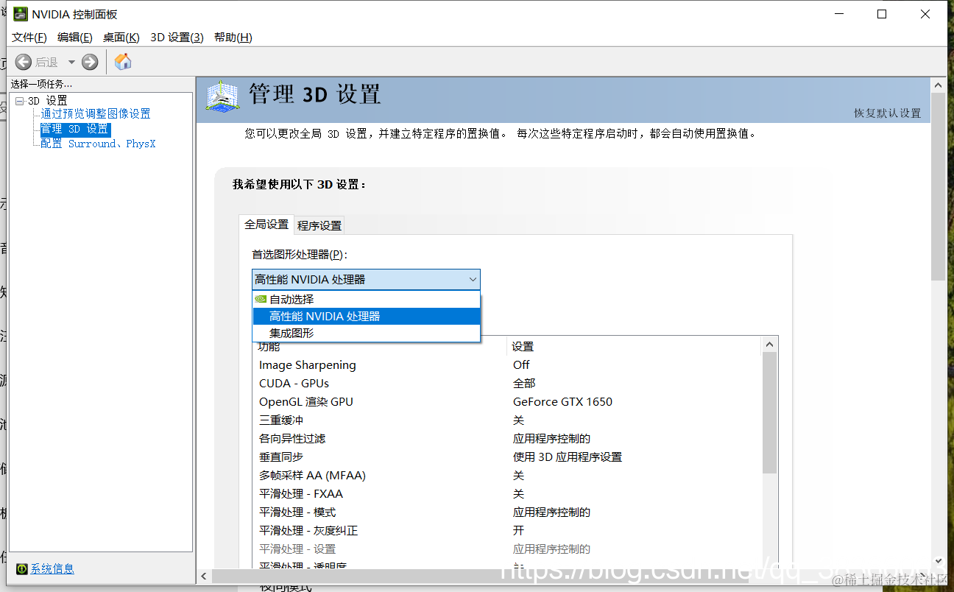The height and width of the screenshot is (592, 954).
Task: Collapse the 3D 设置 tree node
Action: tap(19, 101)
